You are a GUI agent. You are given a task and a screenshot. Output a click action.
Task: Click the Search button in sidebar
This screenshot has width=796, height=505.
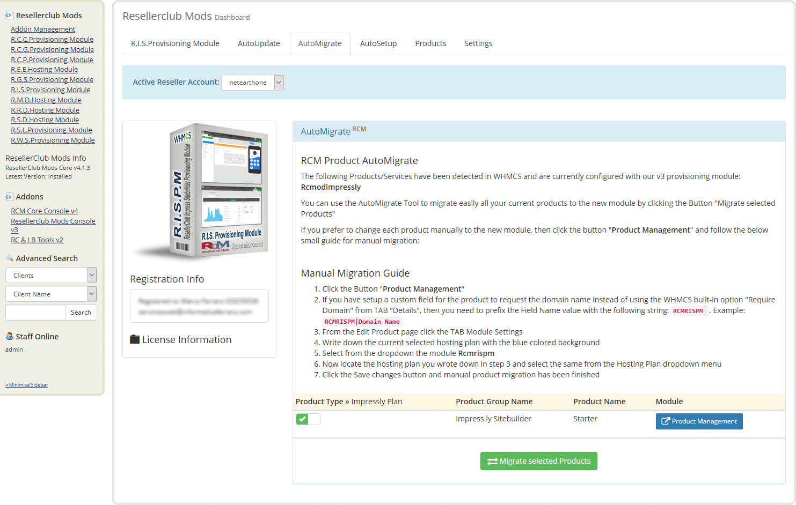[81, 313]
